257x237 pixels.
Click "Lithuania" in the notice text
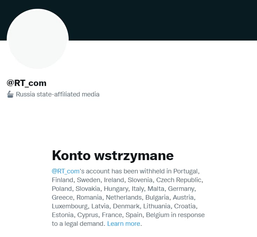click(x=157, y=206)
